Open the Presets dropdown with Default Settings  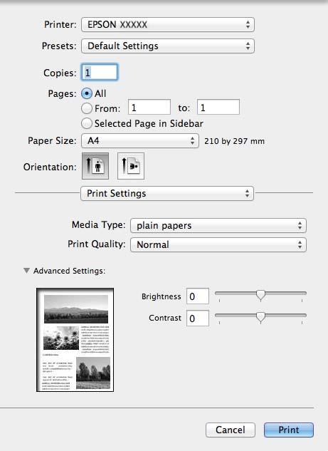coord(168,46)
